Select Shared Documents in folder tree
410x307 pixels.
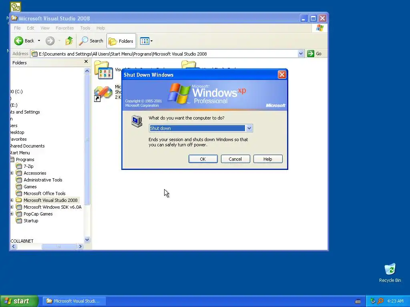click(x=27, y=146)
